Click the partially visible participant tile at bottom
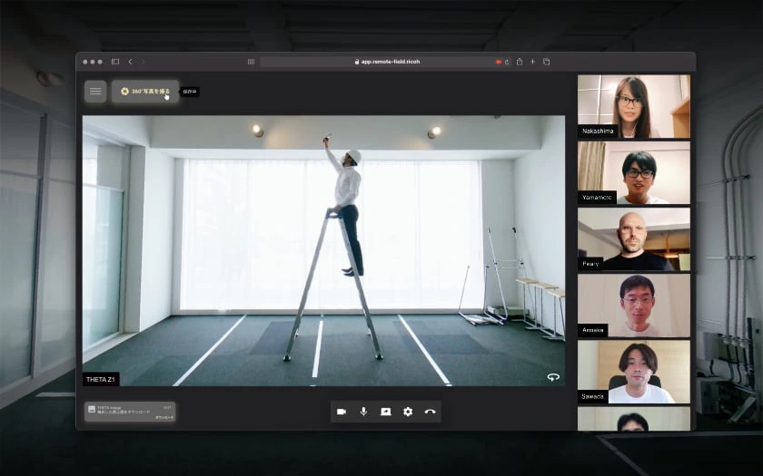 pyautogui.click(x=634, y=419)
